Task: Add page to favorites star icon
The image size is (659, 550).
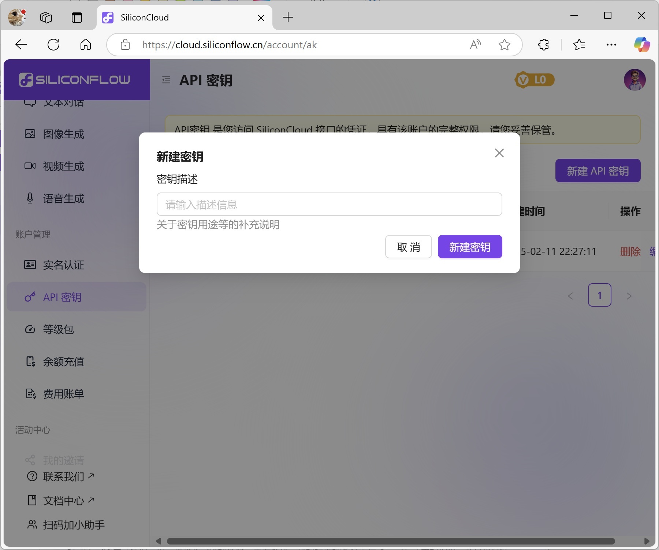Action: coord(505,45)
